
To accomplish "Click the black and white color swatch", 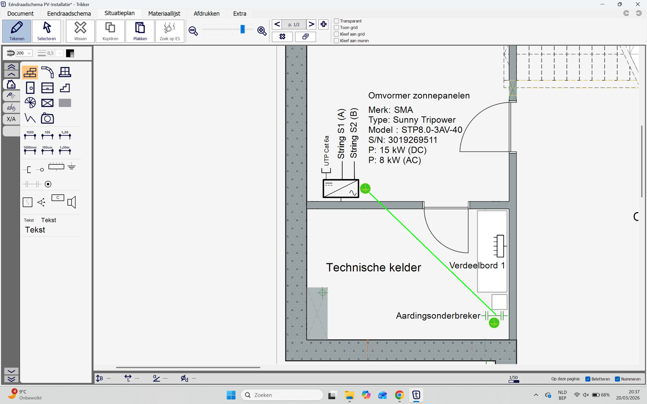I will pyautogui.click(x=70, y=53).
